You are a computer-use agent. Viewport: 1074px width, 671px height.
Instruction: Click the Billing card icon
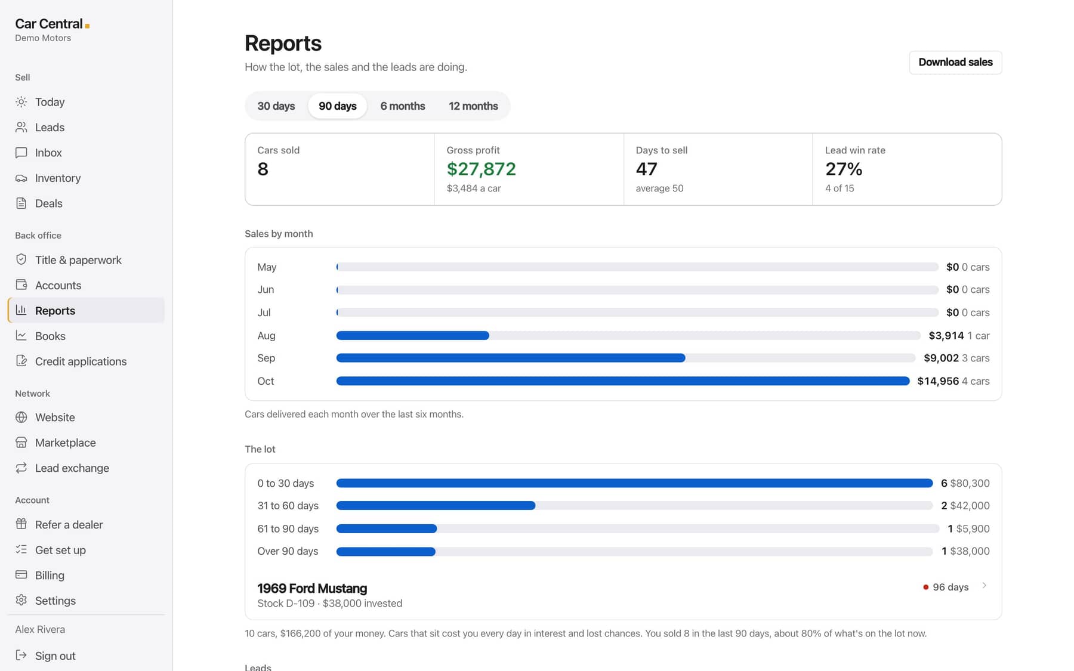(21, 575)
